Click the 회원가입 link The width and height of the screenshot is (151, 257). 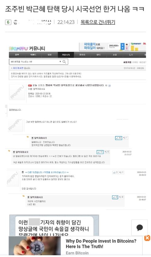[x=127, y=62]
